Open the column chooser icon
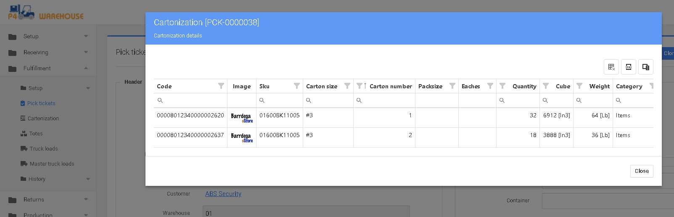 646,67
